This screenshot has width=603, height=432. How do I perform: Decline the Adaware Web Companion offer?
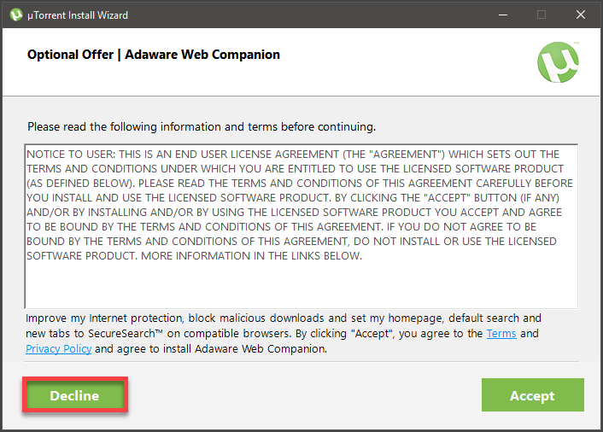(x=74, y=396)
